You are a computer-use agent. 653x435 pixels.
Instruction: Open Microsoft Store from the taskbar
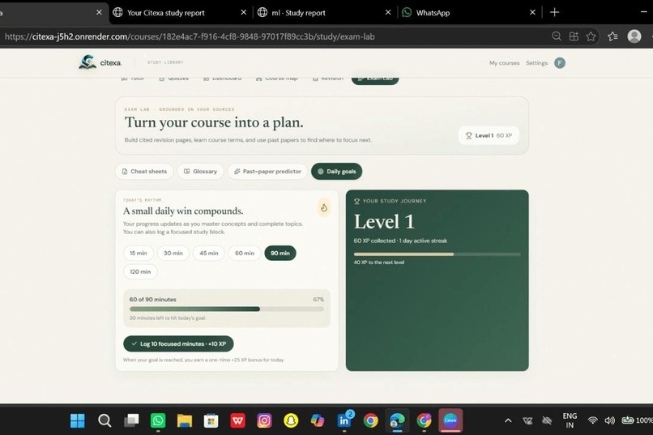tap(211, 421)
